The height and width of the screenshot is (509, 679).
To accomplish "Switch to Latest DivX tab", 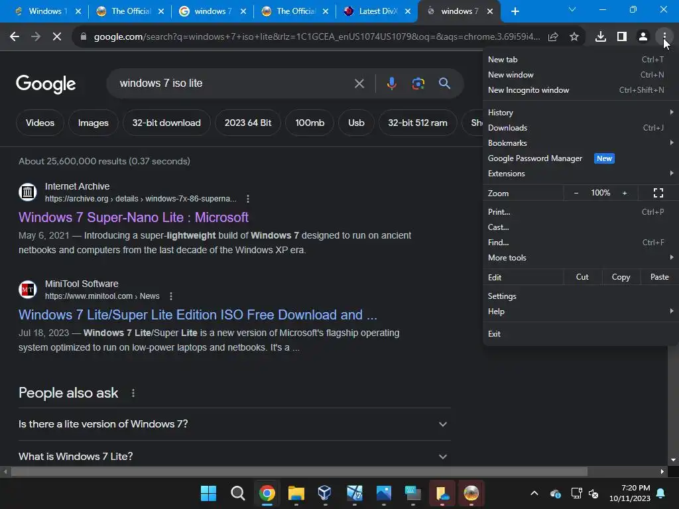I will click(377, 11).
